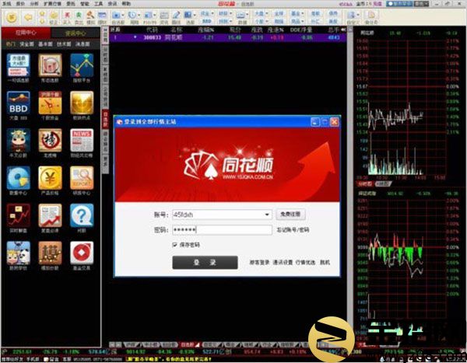Click the gavel 模拟 toolbar icon
467x363 pixels.
tap(90, 17)
